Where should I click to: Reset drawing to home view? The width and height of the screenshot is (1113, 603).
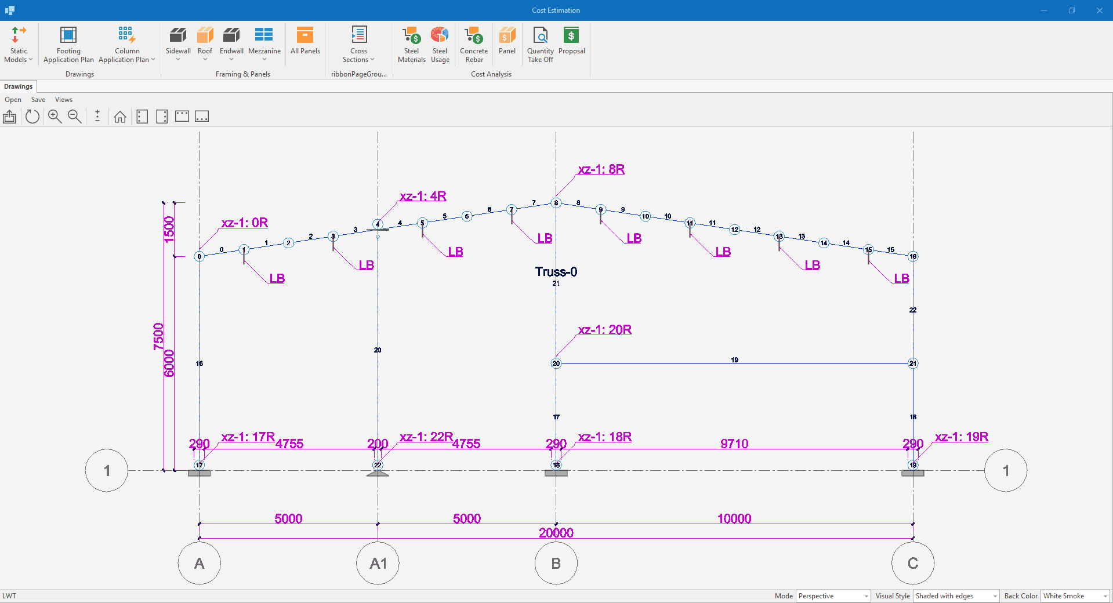(120, 117)
